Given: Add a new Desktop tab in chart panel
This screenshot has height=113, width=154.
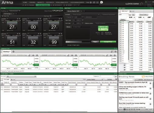Looking at the screenshot, I should [x=13, y=52].
